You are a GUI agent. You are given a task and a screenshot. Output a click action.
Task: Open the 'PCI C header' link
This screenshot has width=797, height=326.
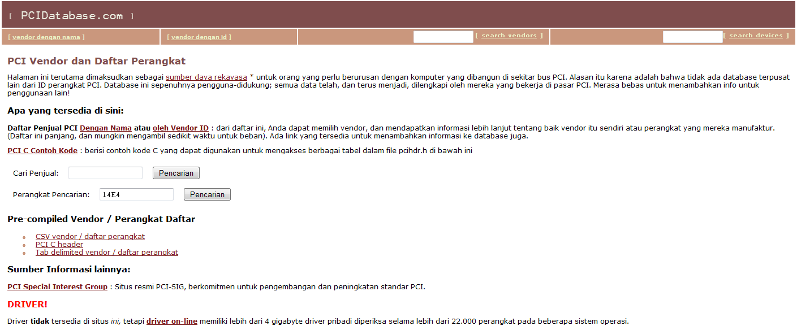click(59, 245)
